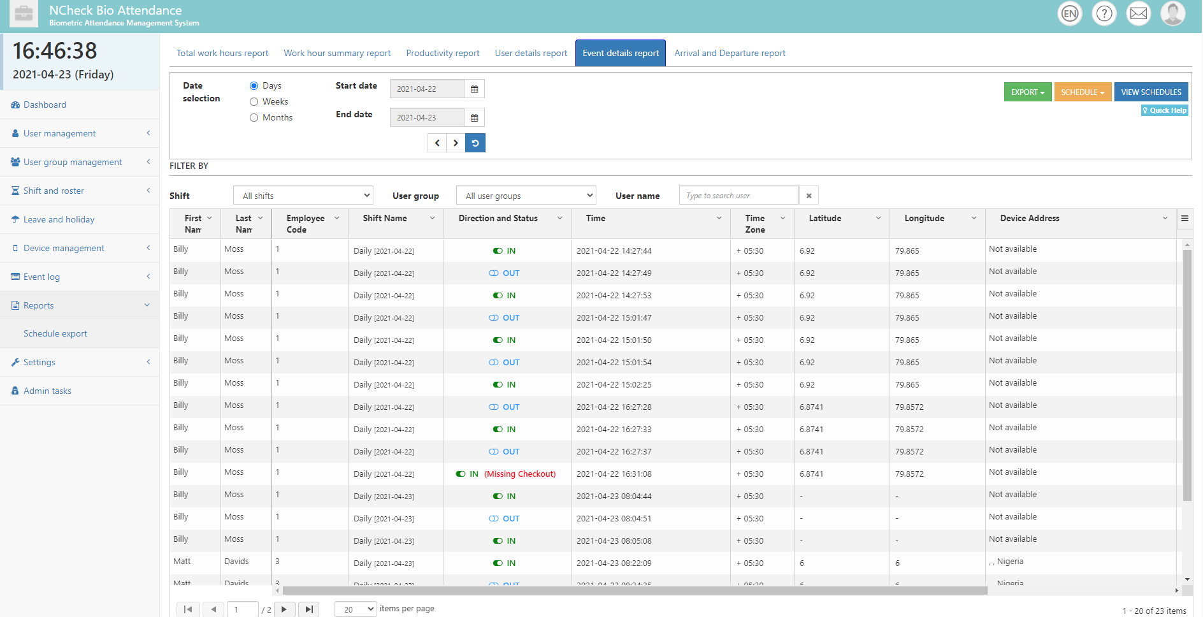Open Arrival and Departure report tab
The image size is (1203, 617).
click(730, 54)
